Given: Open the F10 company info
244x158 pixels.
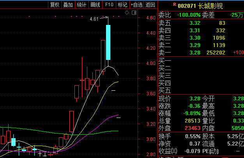Looking at the screenshot, I should click(109, 5).
